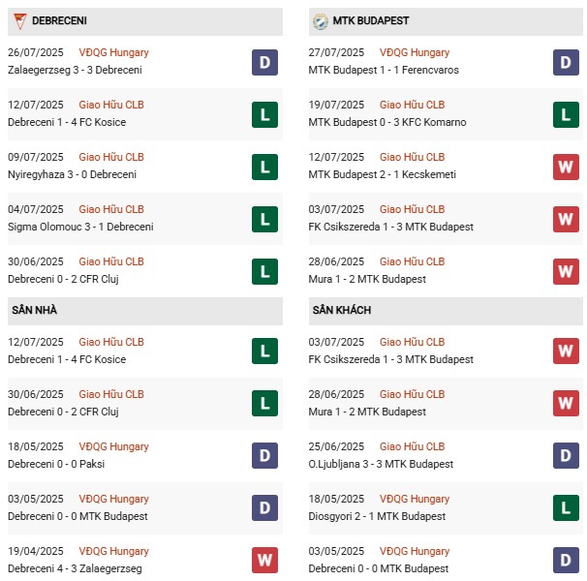
Task: Select the SÂN KHÁCH section header
Action: pyautogui.click(x=342, y=310)
